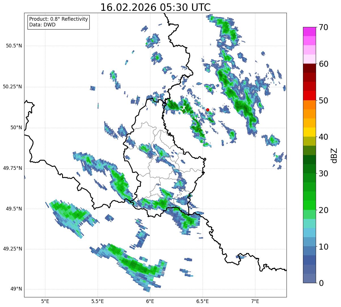Click the 49°N latitude label
The width and height of the screenshot is (341, 307).
(16, 289)
